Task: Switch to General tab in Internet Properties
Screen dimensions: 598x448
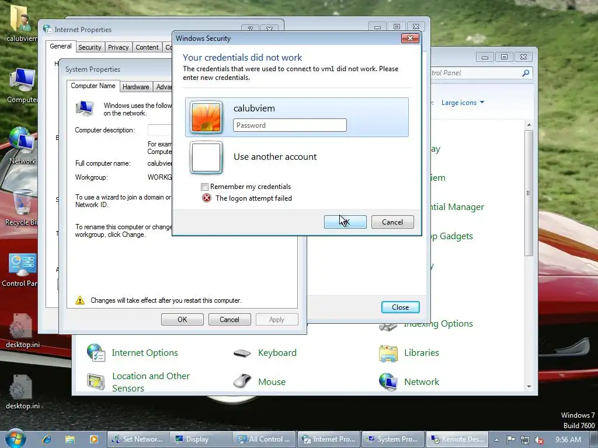Action: pyautogui.click(x=60, y=46)
